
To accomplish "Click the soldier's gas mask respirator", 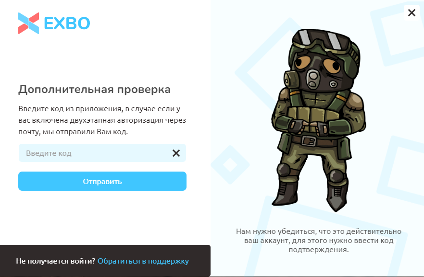I will click(312, 79).
